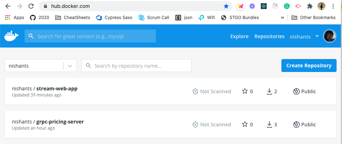Viewport: 342px width, 144px height.
Task: Open the nishants / grpc-pricing-server repository
Action: [48, 122]
